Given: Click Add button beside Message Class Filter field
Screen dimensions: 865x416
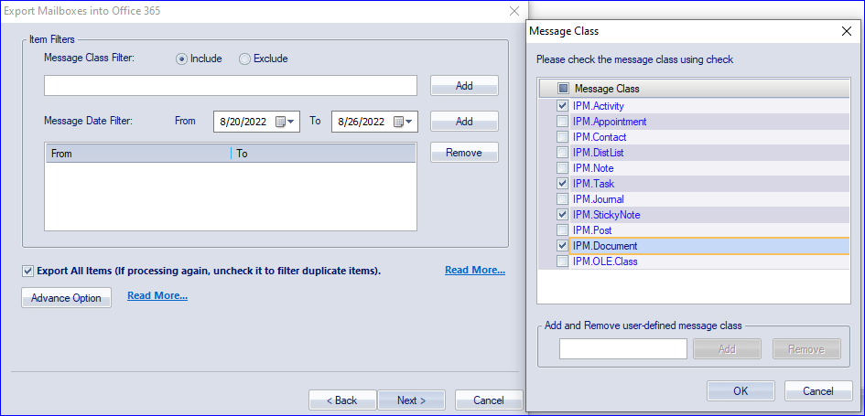Looking at the screenshot, I should coord(464,85).
